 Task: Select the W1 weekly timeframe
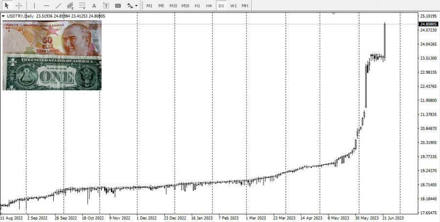[x=233, y=5]
